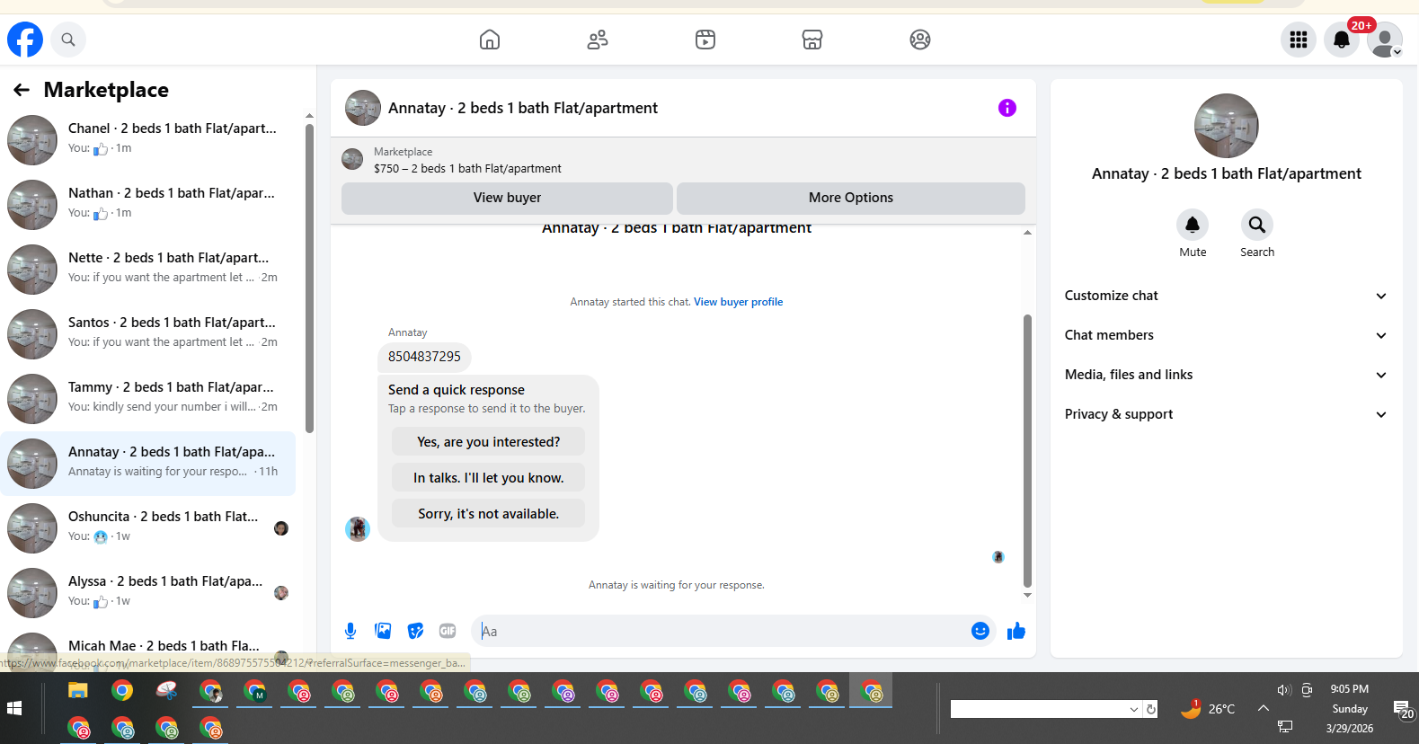This screenshot has width=1419, height=744.
Task: Click the message input field
Action: 719,631
